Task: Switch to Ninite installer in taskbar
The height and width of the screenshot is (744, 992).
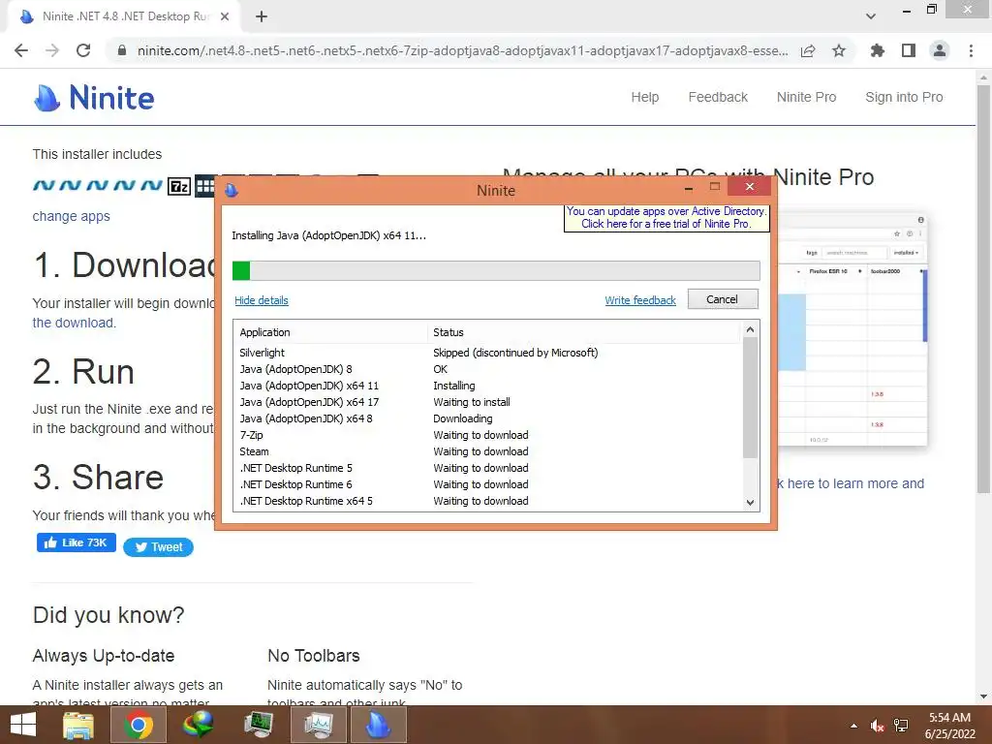Action: click(379, 725)
